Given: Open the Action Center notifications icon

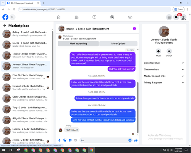Looking at the screenshot, I should point(186,150).
